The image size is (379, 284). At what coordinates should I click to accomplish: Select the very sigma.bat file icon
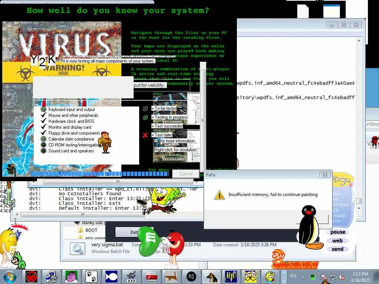click(x=77, y=248)
